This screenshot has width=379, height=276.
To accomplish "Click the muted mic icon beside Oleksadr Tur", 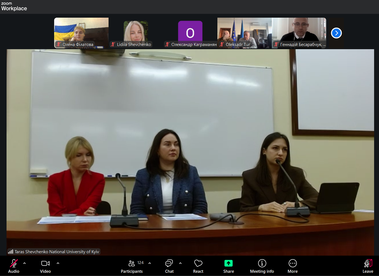I will point(222,44).
